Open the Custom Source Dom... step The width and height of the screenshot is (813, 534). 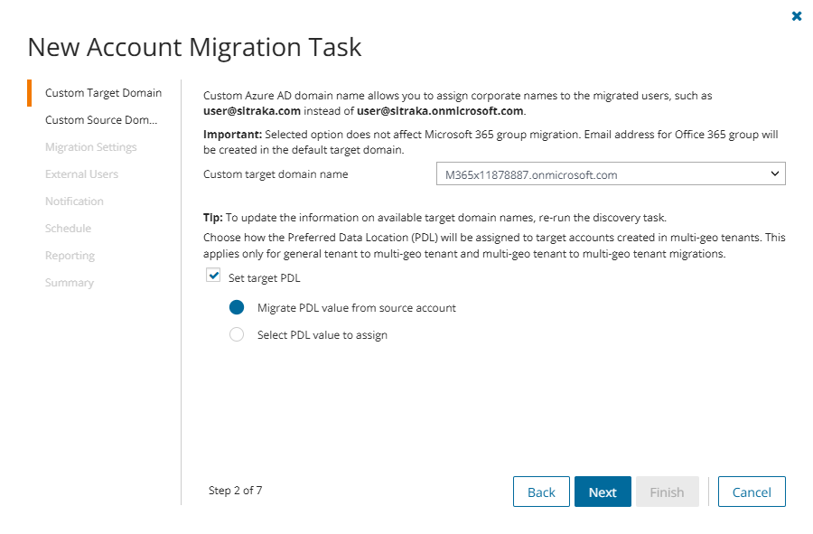click(100, 120)
